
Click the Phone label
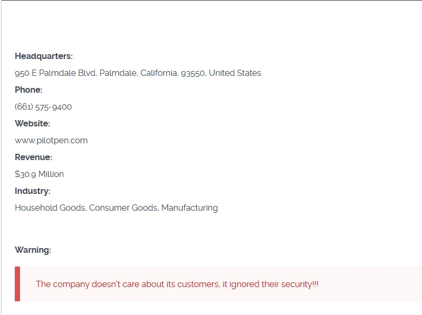click(28, 90)
